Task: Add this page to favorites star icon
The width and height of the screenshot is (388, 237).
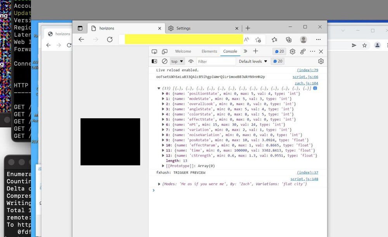Action: pyautogui.click(x=258, y=40)
